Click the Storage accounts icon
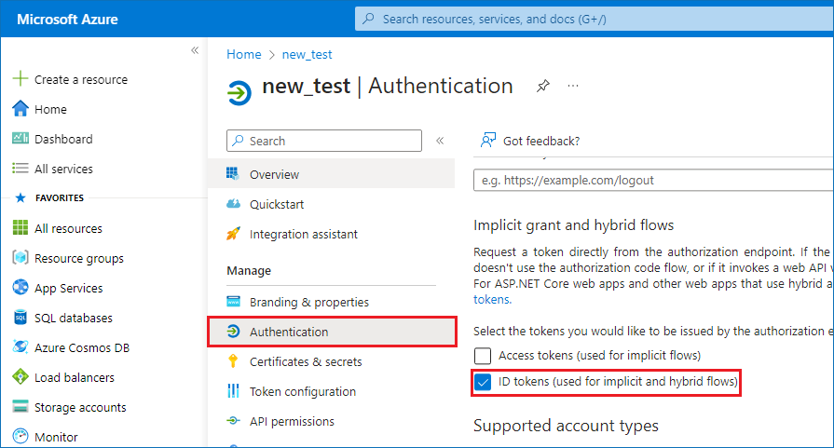The height and width of the screenshot is (448, 834). point(21,406)
